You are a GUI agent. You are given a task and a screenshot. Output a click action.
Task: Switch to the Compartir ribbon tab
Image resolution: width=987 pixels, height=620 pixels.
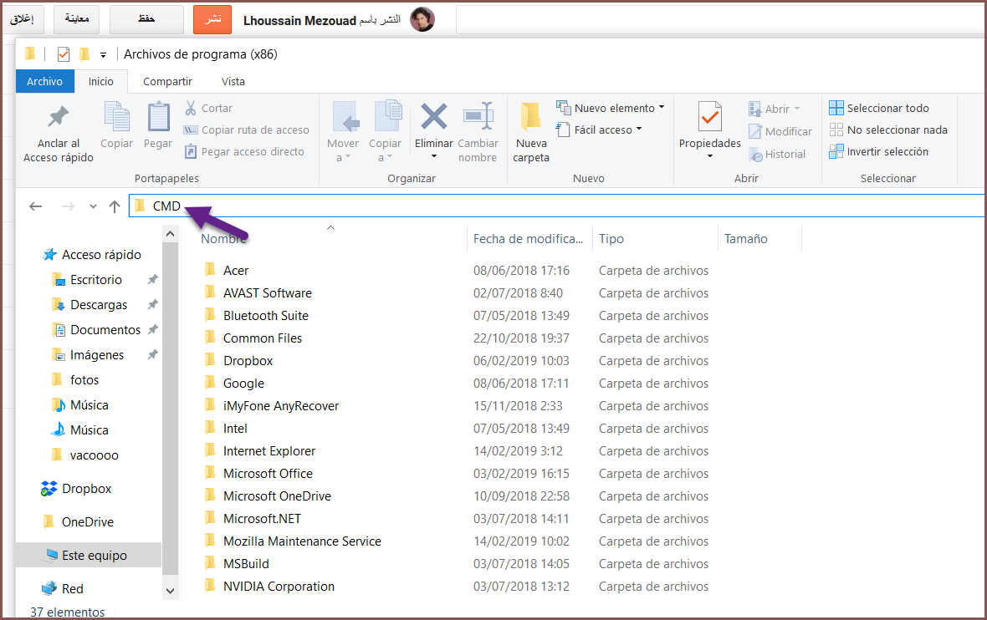point(167,81)
